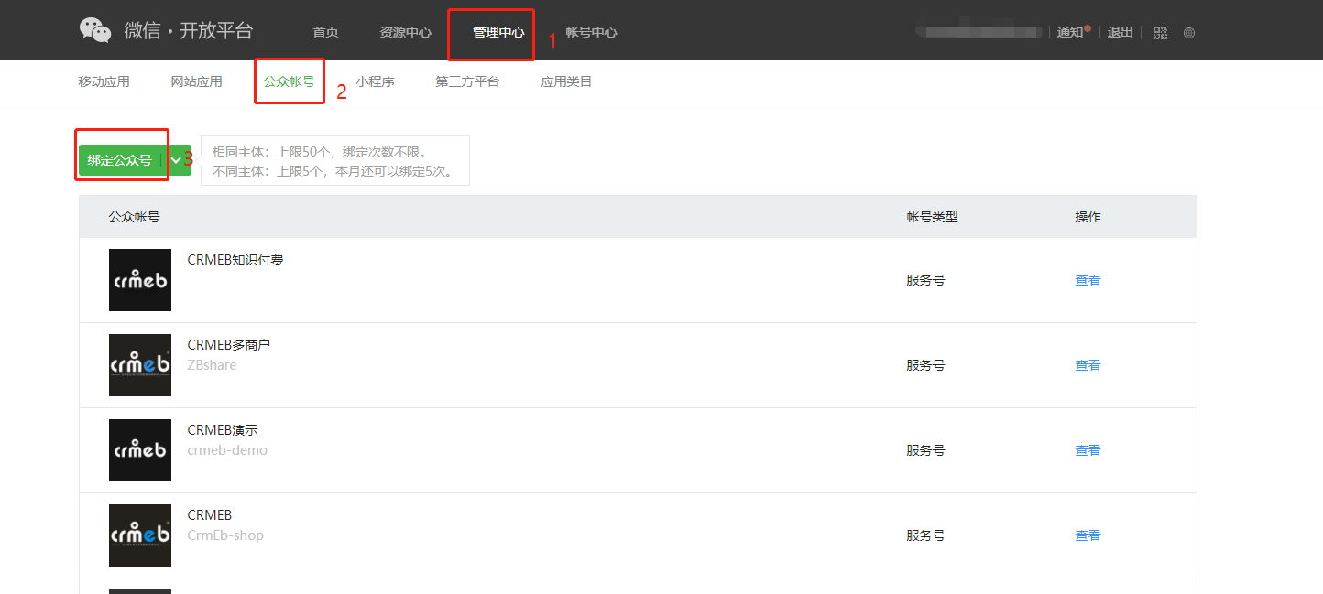Open 帐号中心 in top navigation
This screenshot has width=1323, height=594.
tap(591, 32)
